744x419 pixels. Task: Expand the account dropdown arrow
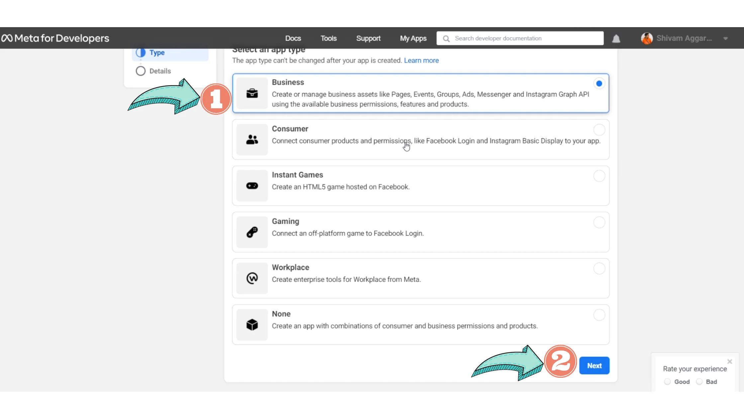pyautogui.click(x=725, y=39)
